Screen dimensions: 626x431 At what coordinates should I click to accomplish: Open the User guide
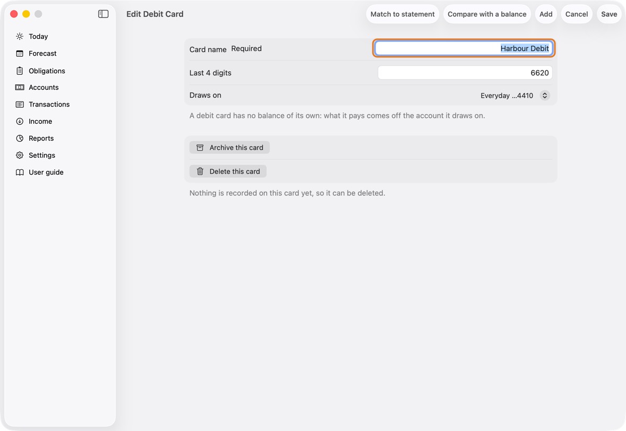click(x=46, y=172)
